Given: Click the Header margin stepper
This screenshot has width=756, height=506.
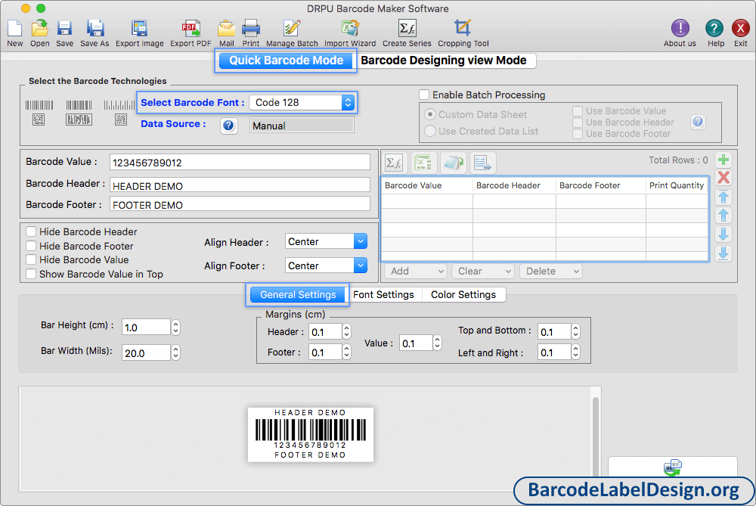Looking at the screenshot, I should [x=347, y=331].
